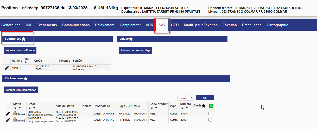Switch to the ADR tab
Screen dimensions: 317x129
149,25
